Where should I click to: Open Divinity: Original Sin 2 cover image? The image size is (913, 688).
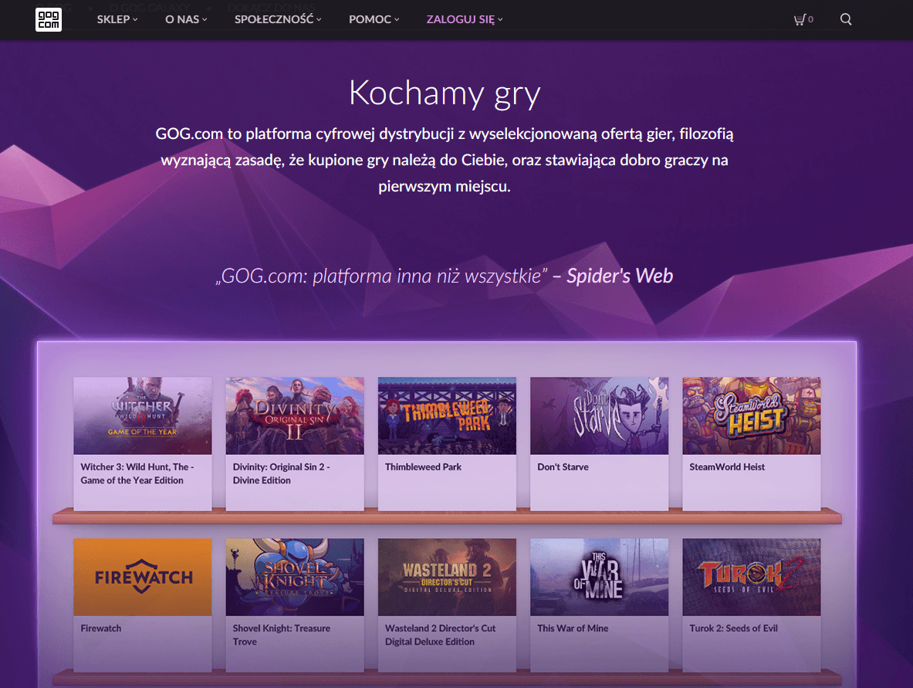[x=295, y=415]
